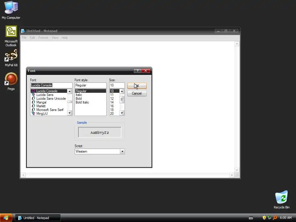Click Notepad vertical scroll-down arrow
296x222 pixels.
tap(237, 170)
